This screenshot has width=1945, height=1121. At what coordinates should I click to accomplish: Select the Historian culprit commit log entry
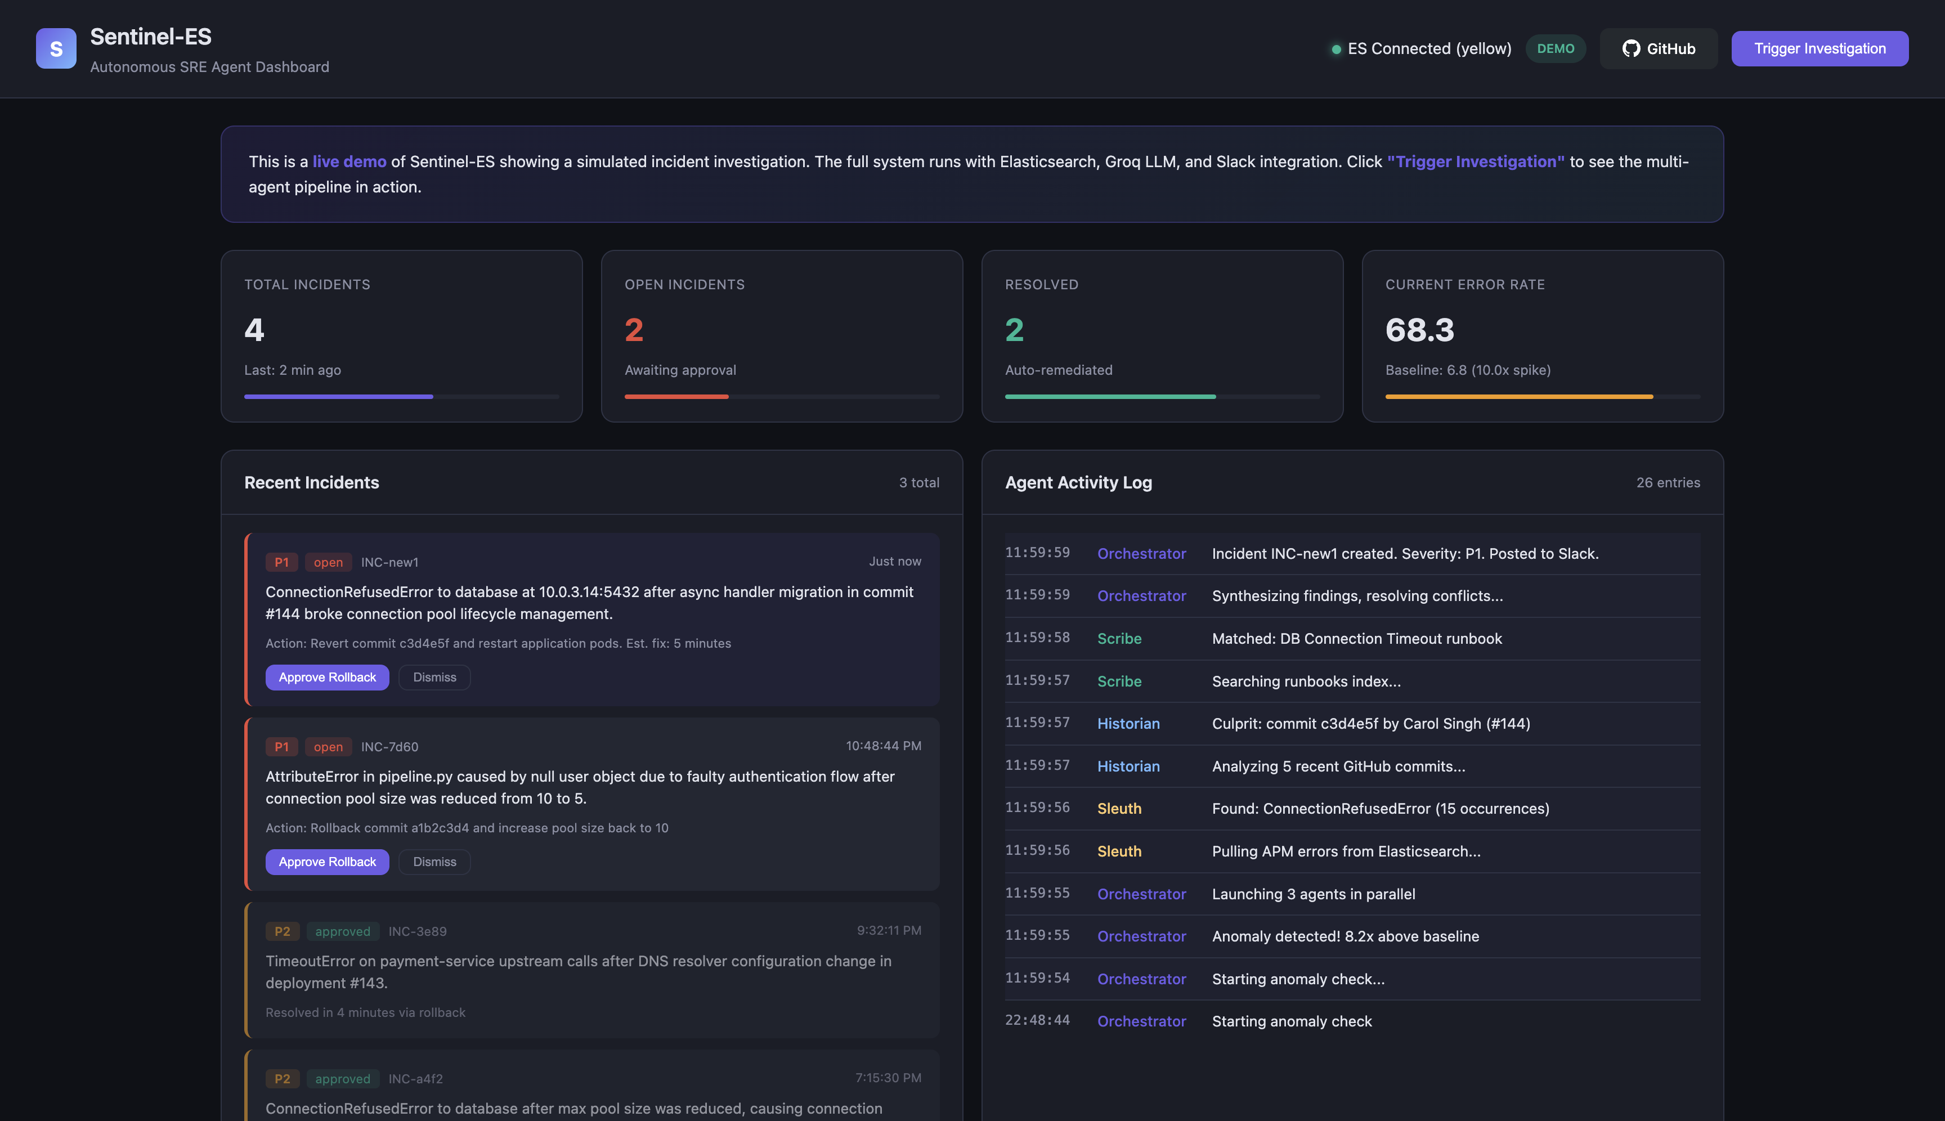[1370, 724]
